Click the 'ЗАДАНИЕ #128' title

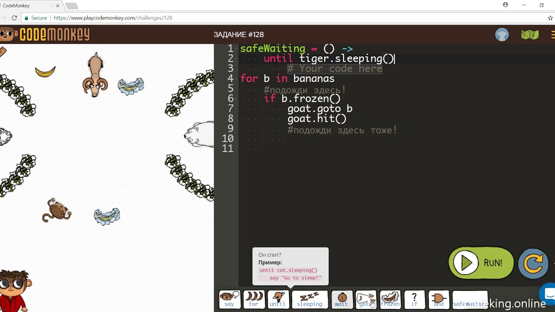click(238, 35)
